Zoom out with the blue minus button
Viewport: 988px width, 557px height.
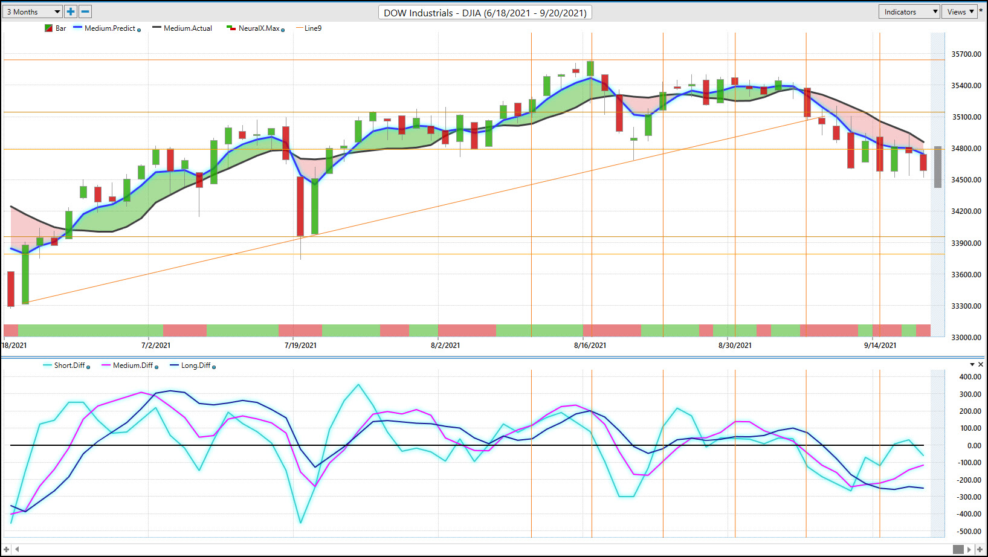(x=85, y=11)
